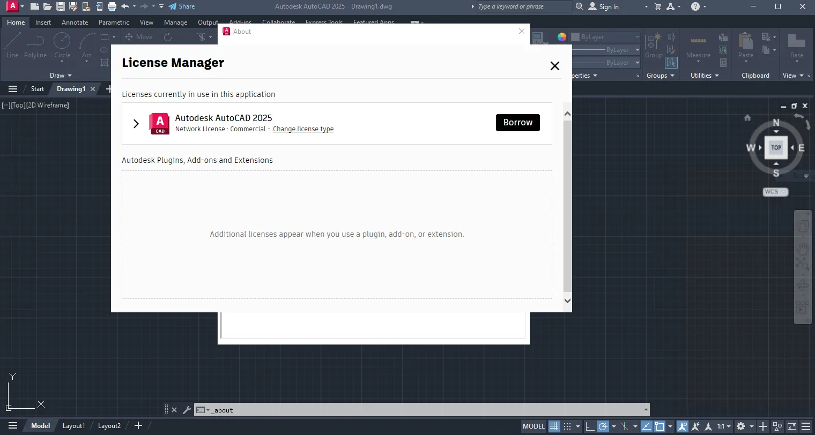The height and width of the screenshot is (435, 815).
Task: Toggle snap mode dots icon
Action: pyautogui.click(x=567, y=426)
